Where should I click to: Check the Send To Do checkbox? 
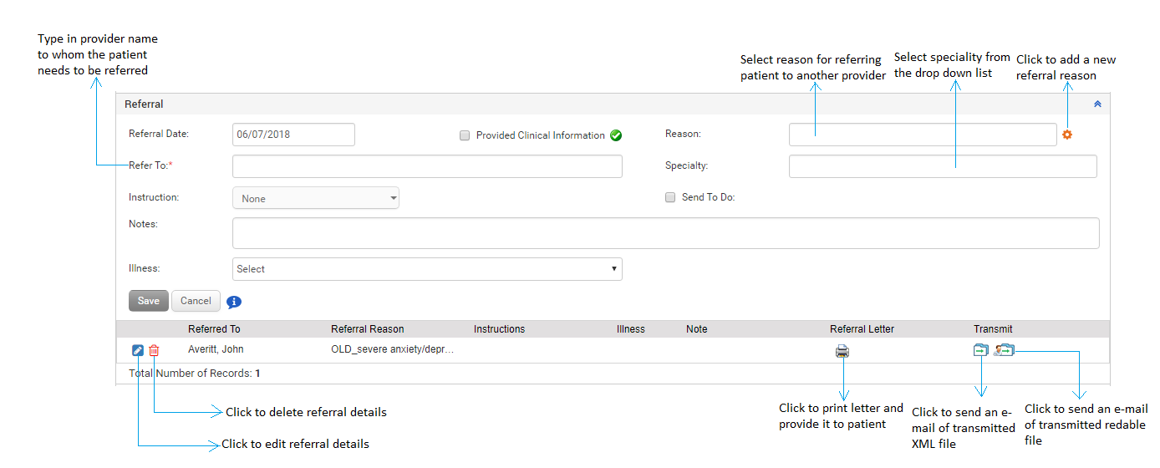(x=670, y=198)
